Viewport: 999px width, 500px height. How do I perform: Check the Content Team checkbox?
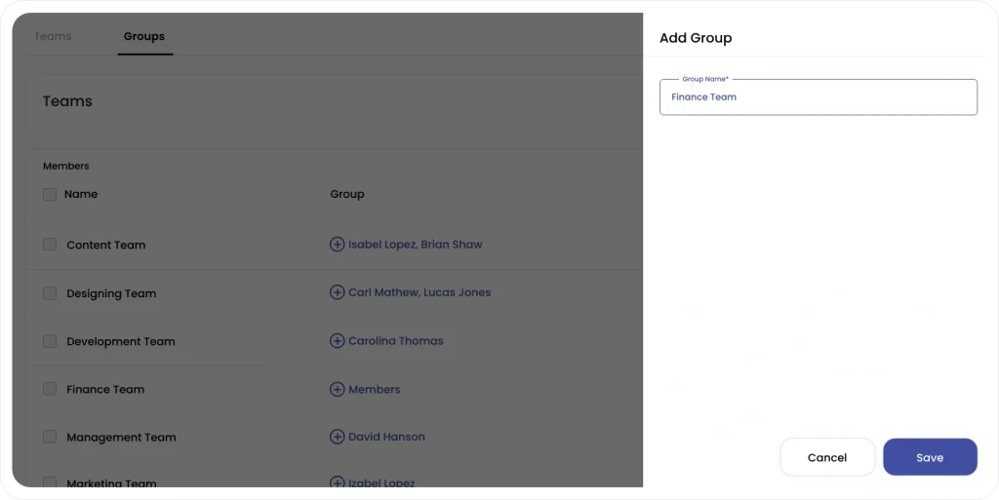[x=50, y=245]
